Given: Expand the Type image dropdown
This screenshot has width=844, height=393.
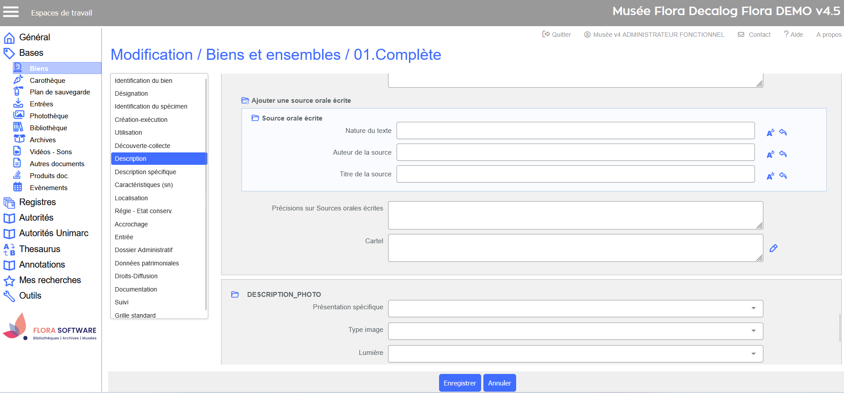Looking at the screenshot, I should coord(575,331).
